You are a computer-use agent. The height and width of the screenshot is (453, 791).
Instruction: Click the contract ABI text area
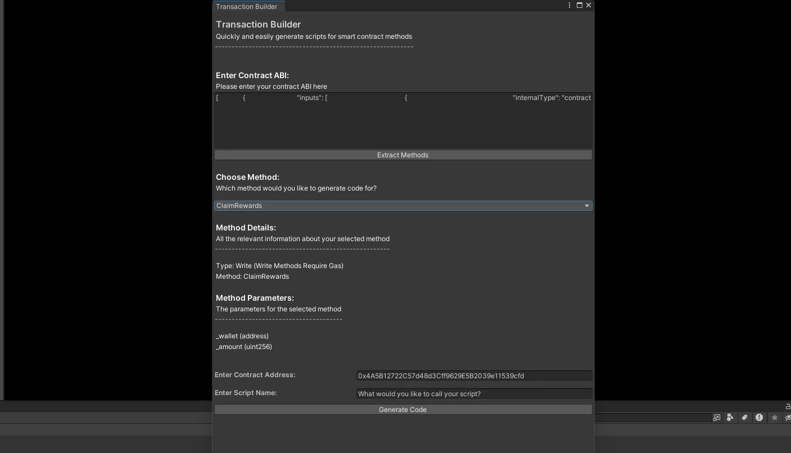click(403, 120)
